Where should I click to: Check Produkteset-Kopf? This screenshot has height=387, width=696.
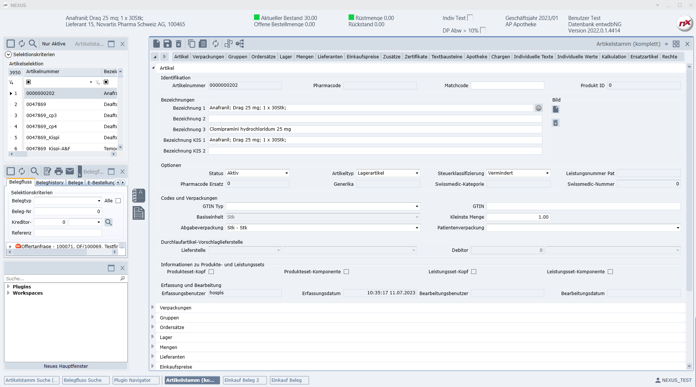(211, 271)
